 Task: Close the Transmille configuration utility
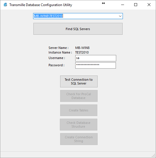tap(149, 5)
